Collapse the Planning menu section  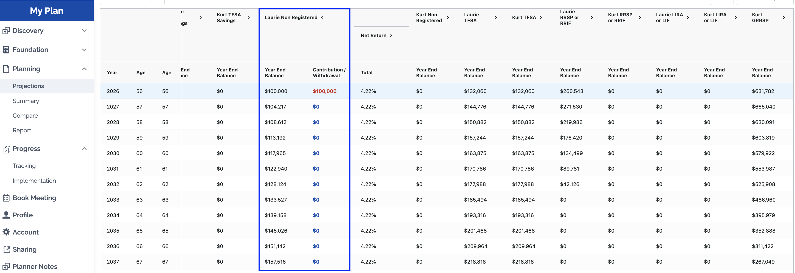tap(84, 69)
